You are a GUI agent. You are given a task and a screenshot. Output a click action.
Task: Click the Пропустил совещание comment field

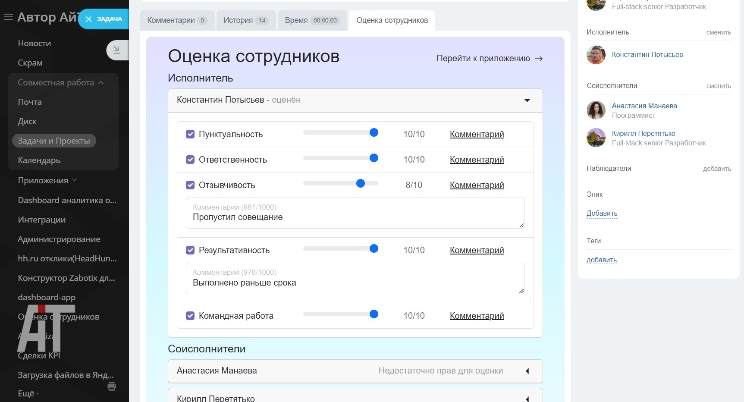(355, 217)
